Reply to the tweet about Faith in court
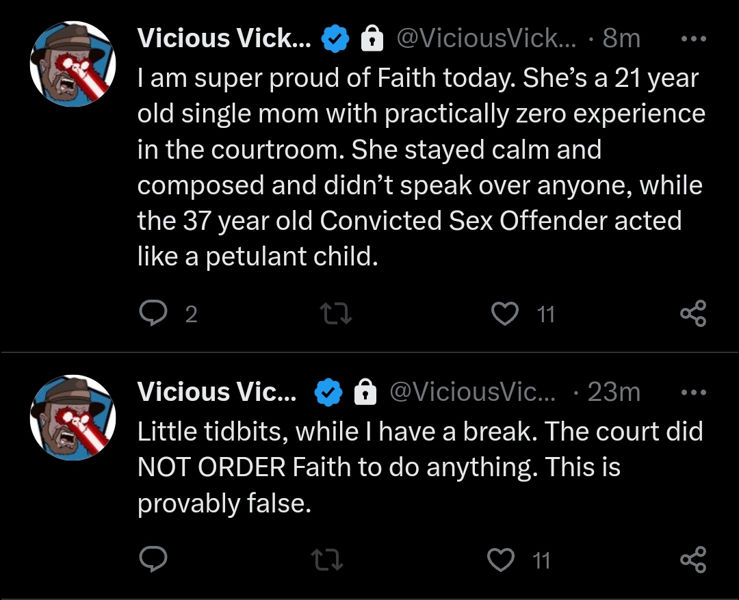Screen dimensions: 739x600 click(154, 313)
